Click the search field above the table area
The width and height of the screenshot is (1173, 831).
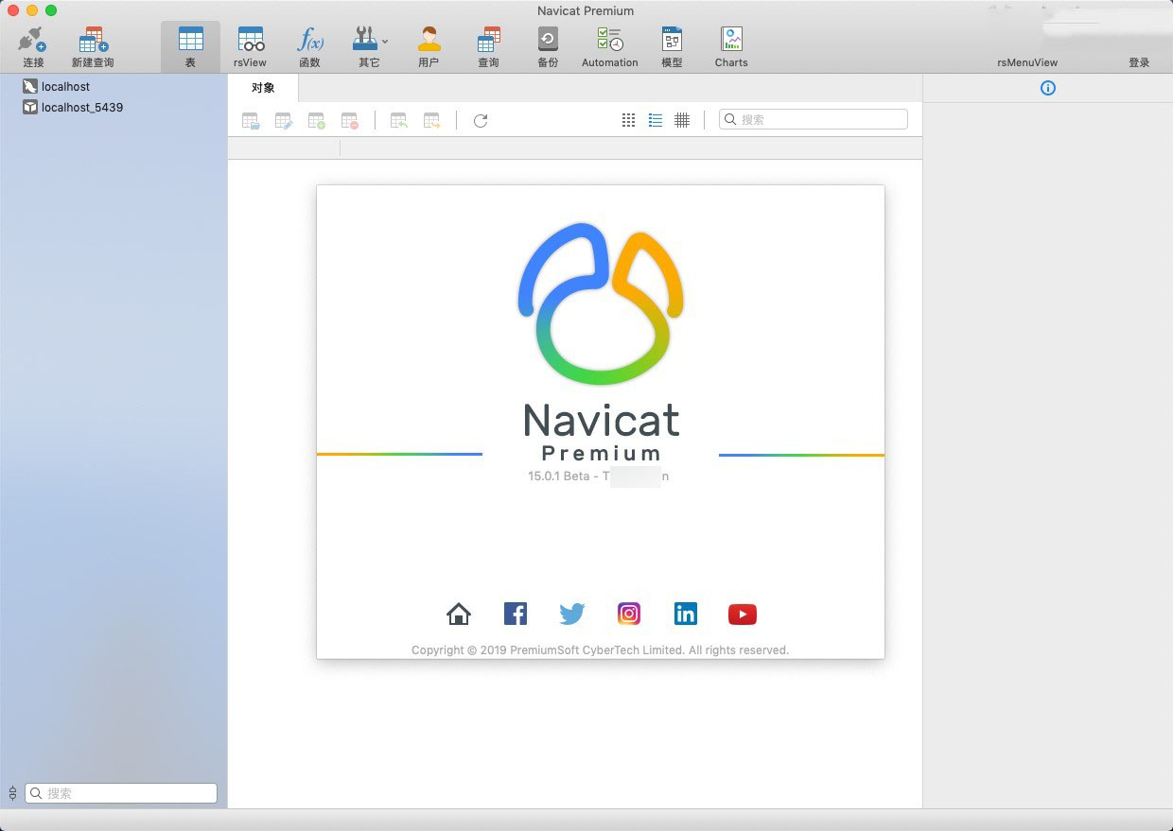click(x=812, y=119)
